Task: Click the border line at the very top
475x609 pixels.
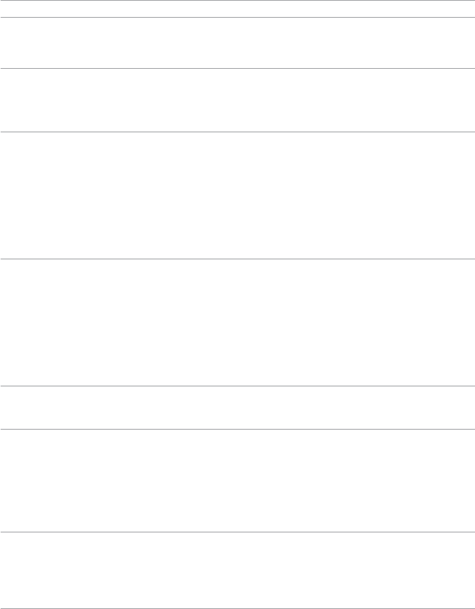Action: click(237, 0)
